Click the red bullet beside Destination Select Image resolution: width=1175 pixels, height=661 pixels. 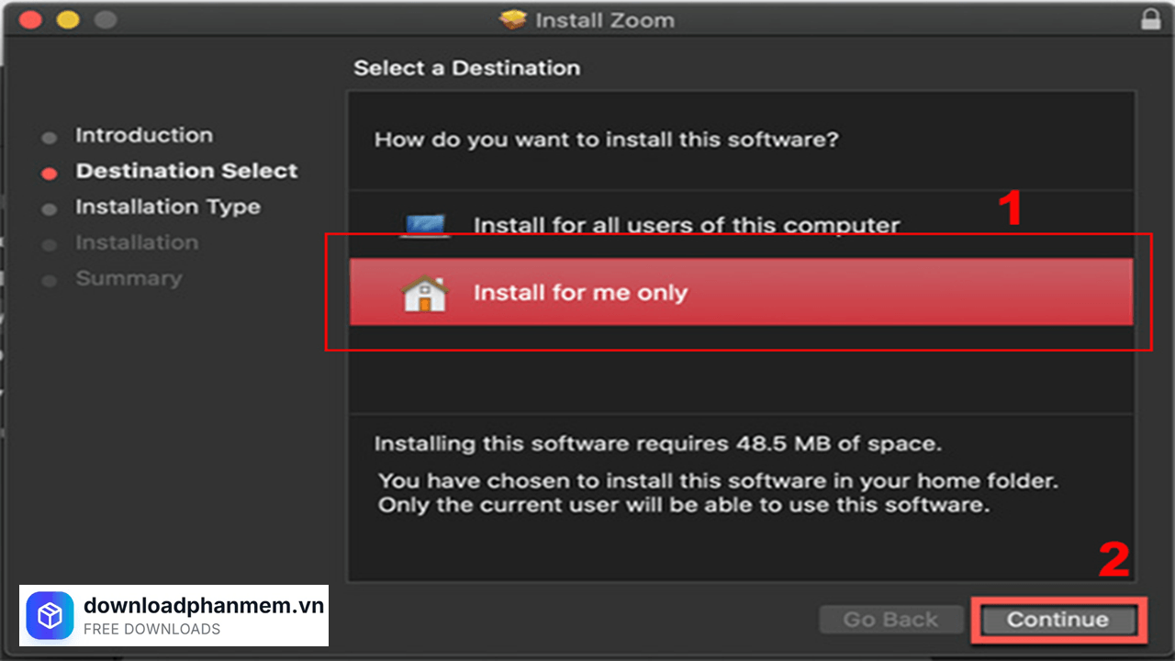[x=50, y=173]
